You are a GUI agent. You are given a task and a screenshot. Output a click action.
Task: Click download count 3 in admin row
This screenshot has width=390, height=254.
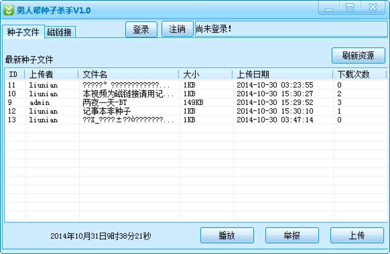pyautogui.click(x=339, y=103)
